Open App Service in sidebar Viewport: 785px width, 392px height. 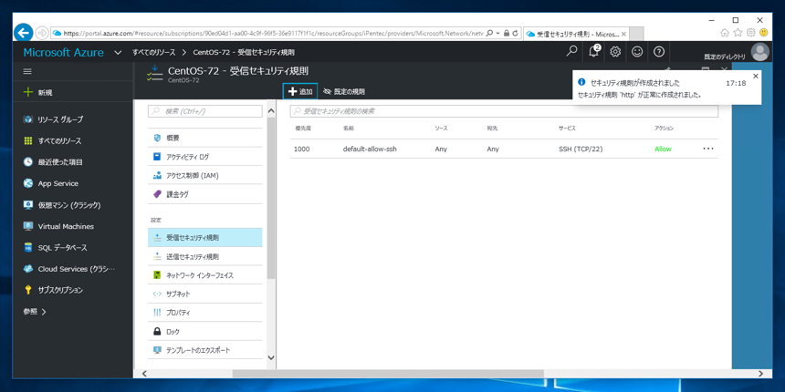coord(58,183)
